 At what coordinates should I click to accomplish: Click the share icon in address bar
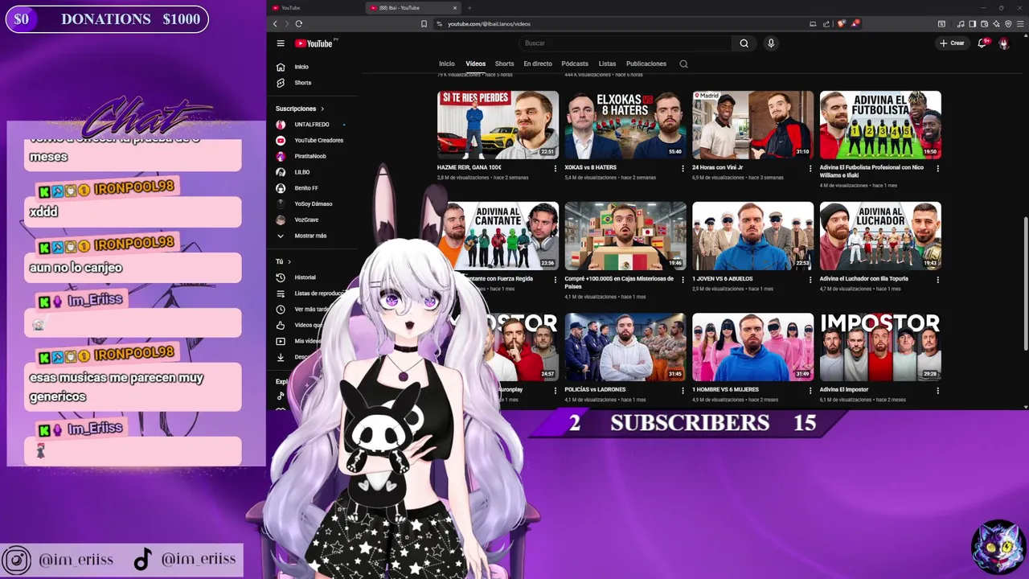826,24
